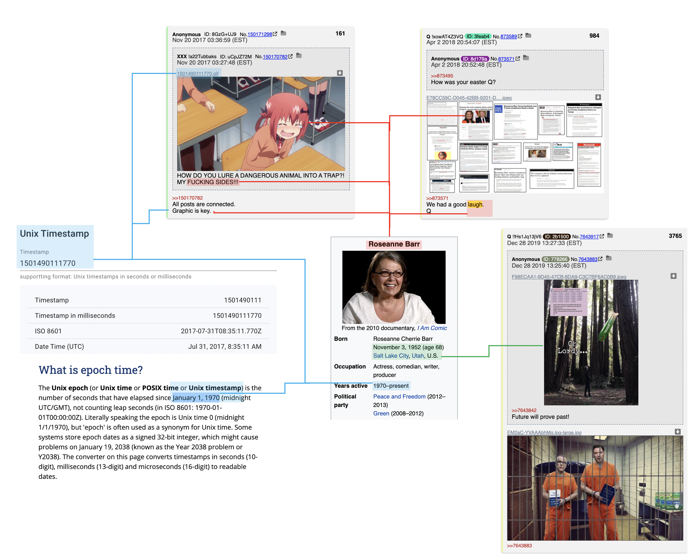
Task: Download EM2aC-YVAAAbhMq image via arrow icon
Action: tap(677, 432)
